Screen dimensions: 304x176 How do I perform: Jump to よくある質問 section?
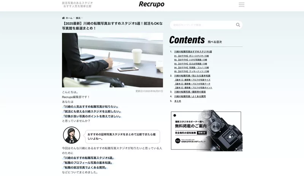coord(190,96)
